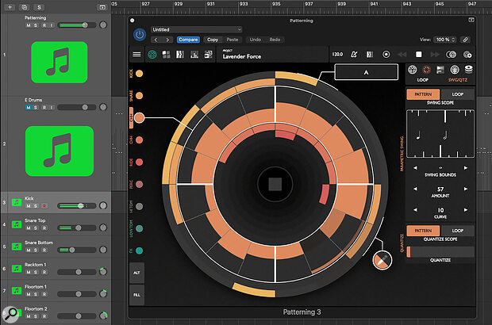
Task: Open the Untitled preset dropdown
Action: pyautogui.click(x=197, y=29)
